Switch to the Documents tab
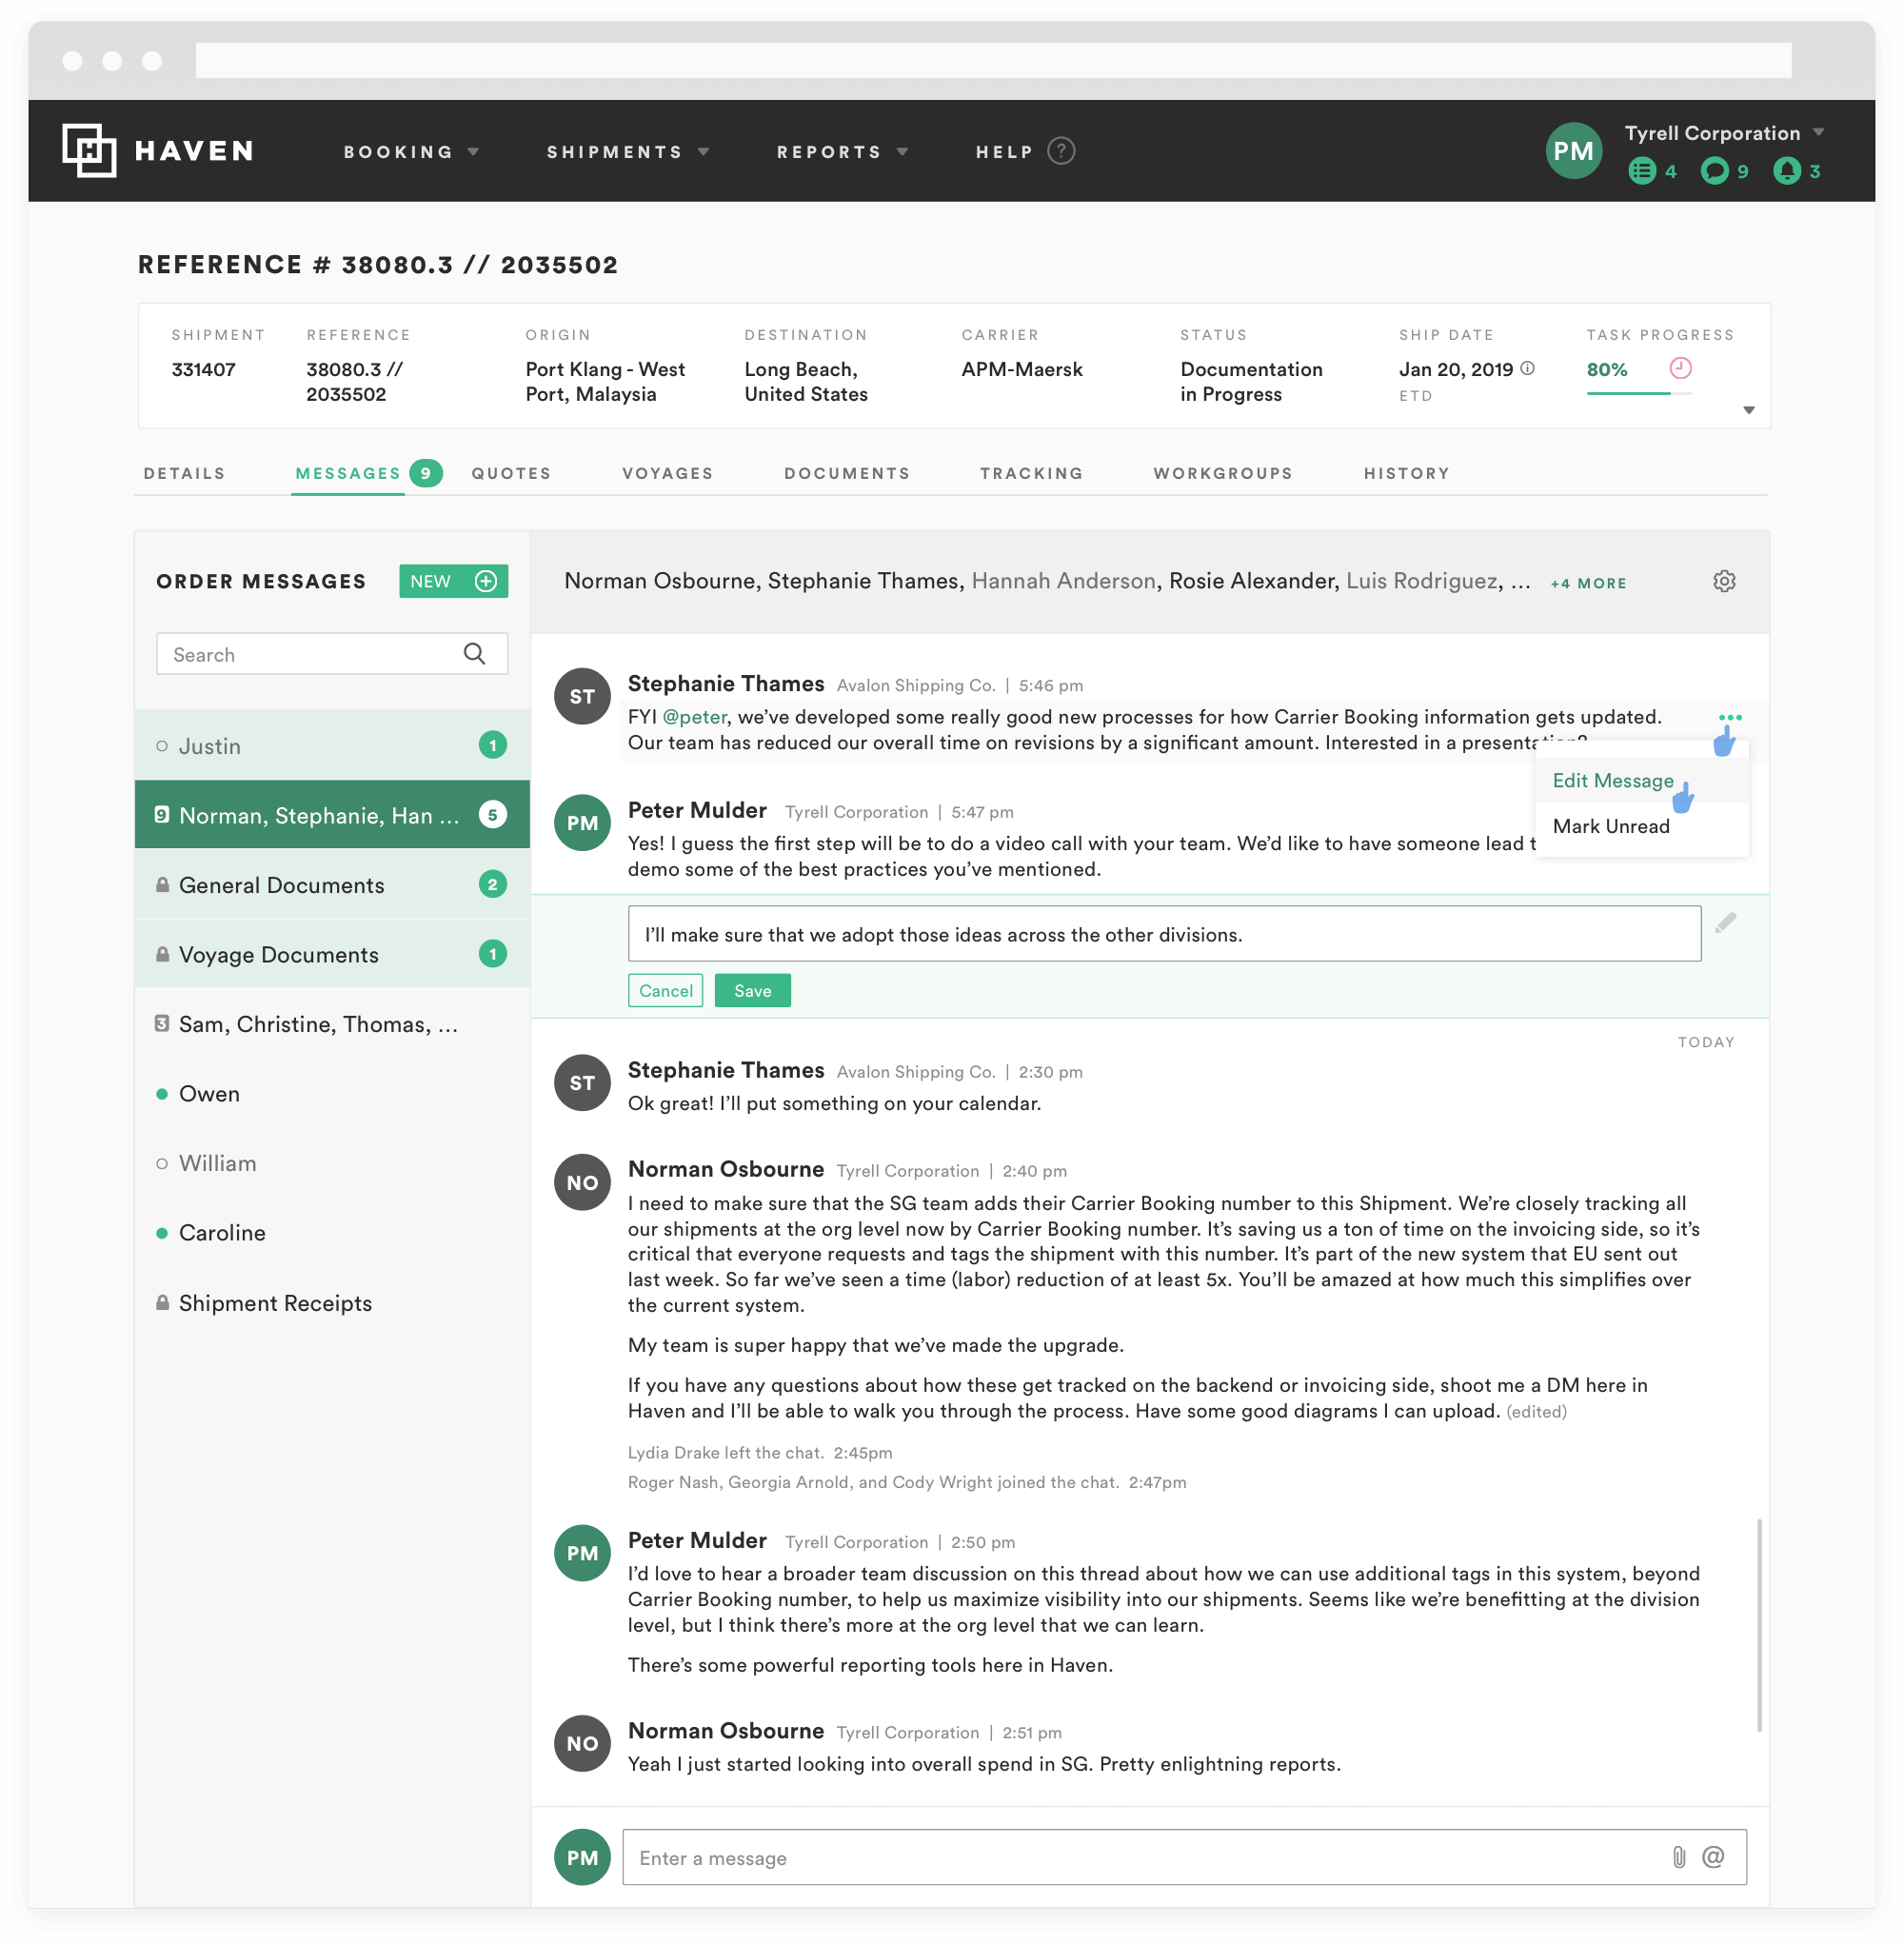This screenshot has height=1944, width=1904. pos(847,472)
